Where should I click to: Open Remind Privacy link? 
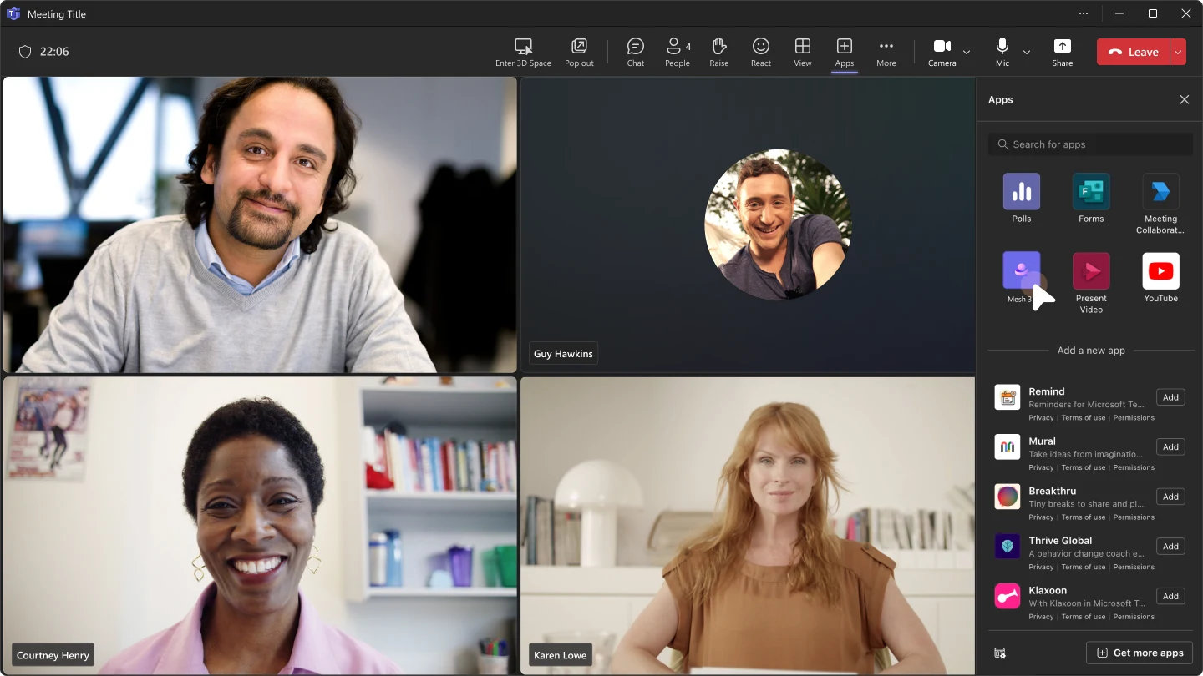pos(1041,418)
